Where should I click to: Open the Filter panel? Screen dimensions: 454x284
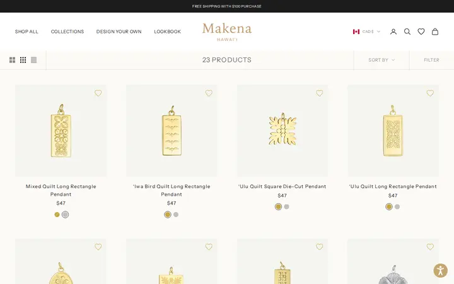pyautogui.click(x=431, y=60)
